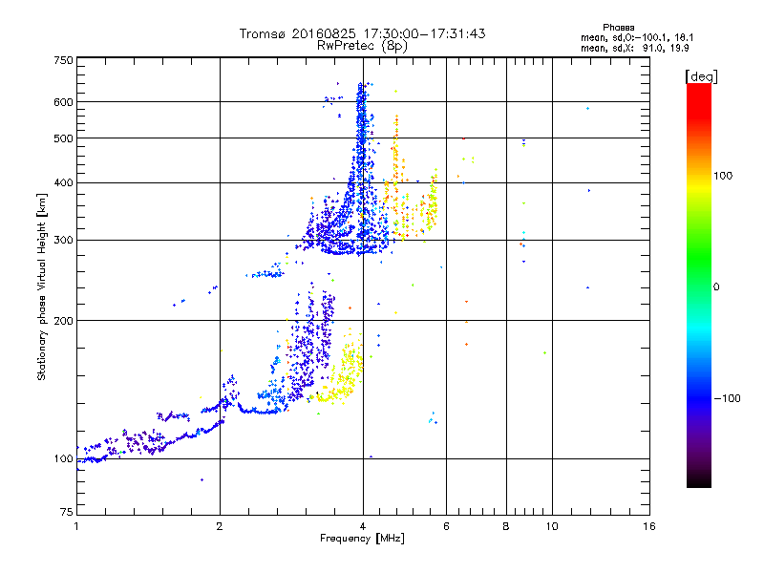764x573 pixels.
Task: Click the y-axis tick label '400'
Action: click(64, 182)
